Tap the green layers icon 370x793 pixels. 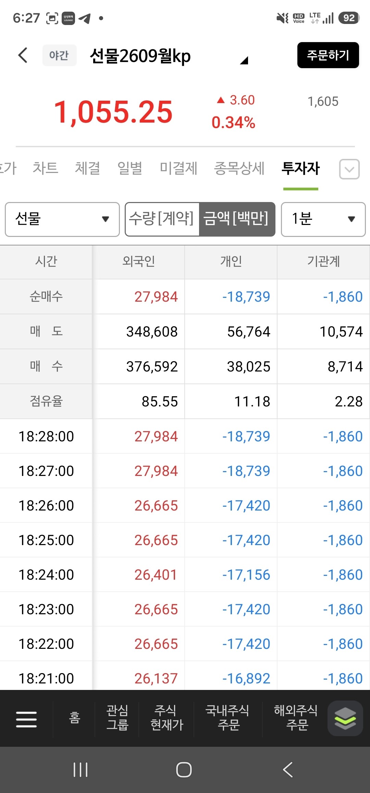point(345,718)
